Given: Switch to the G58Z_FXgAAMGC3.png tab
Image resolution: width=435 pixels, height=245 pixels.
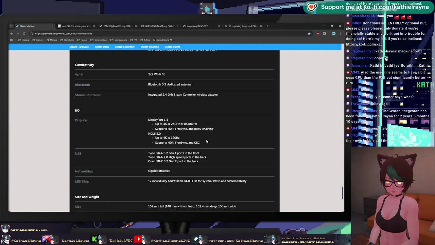Looking at the screenshot, I should click(118, 26).
